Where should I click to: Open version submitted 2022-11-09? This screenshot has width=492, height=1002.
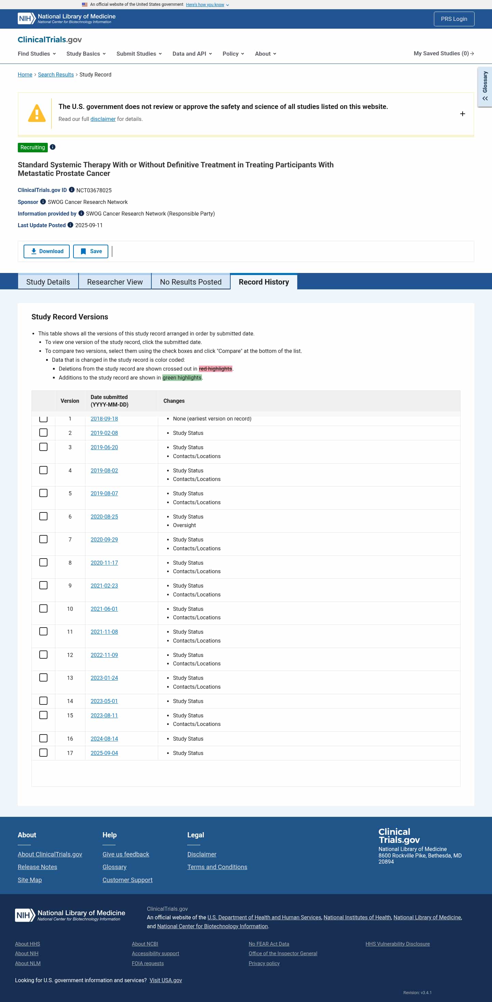[104, 655]
